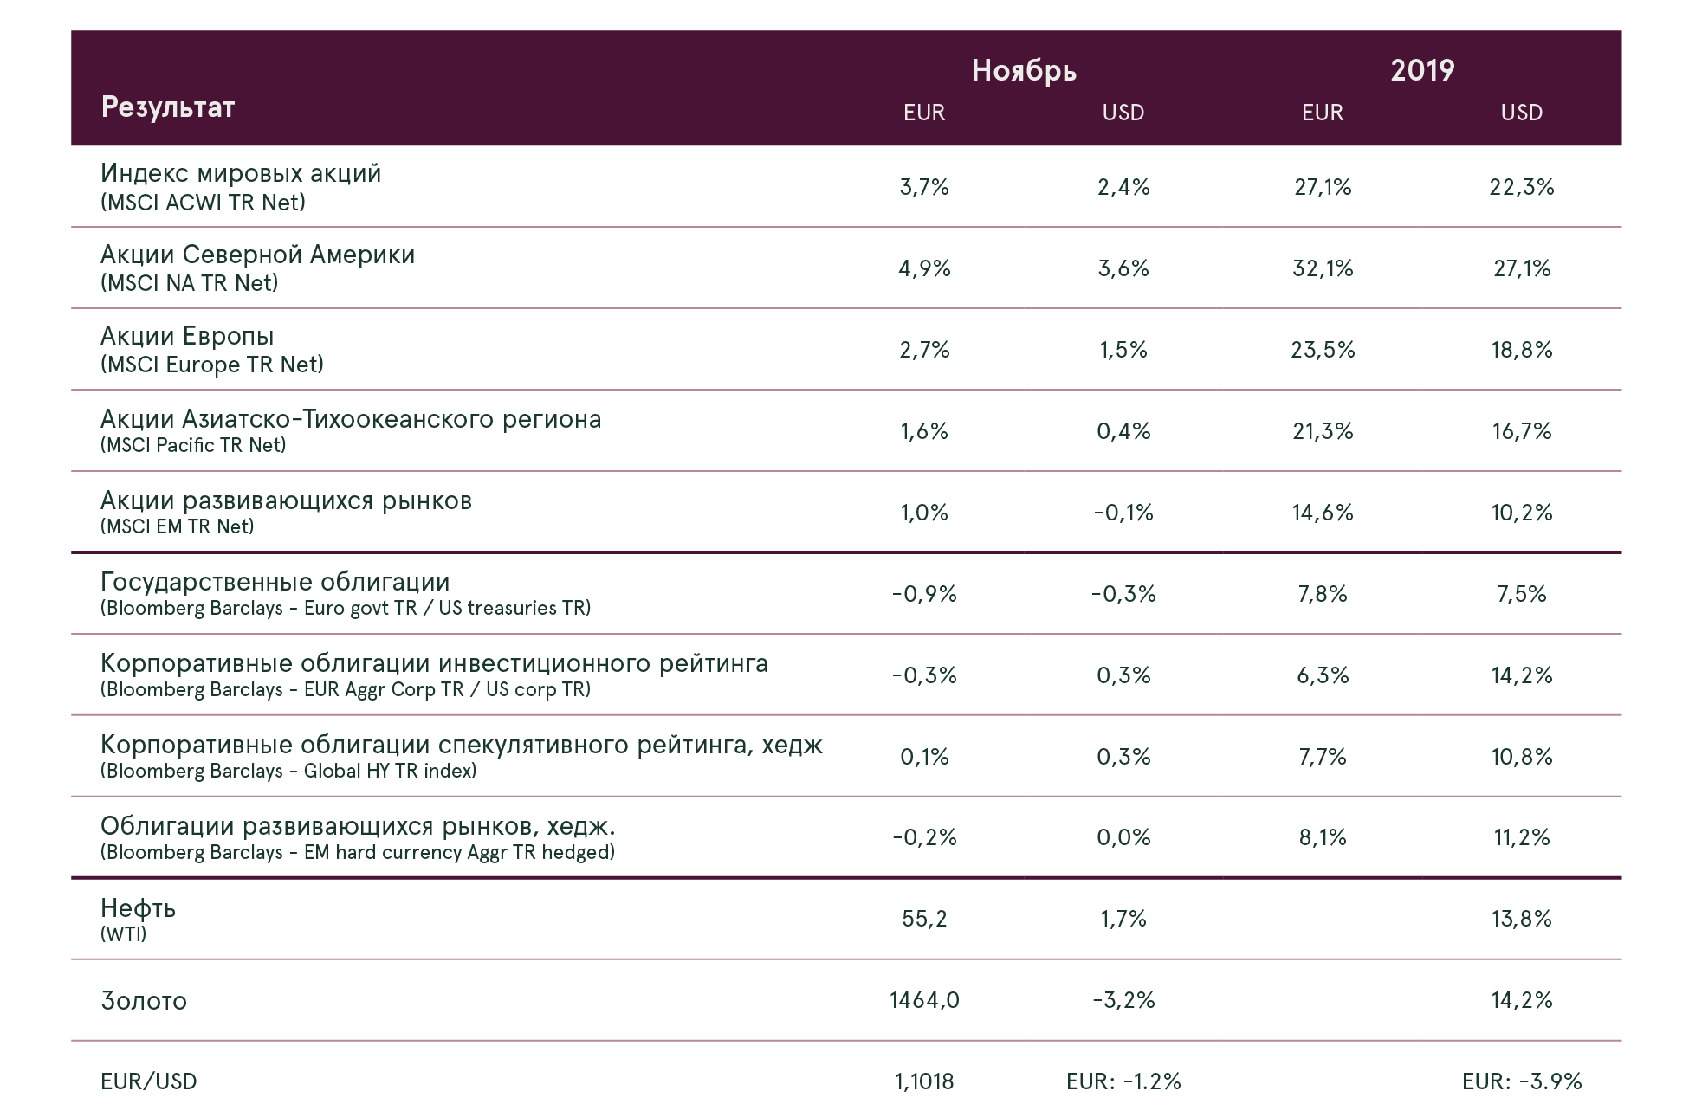Click gold November change -3,2%
The image size is (1689, 1117).
[1123, 1001]
